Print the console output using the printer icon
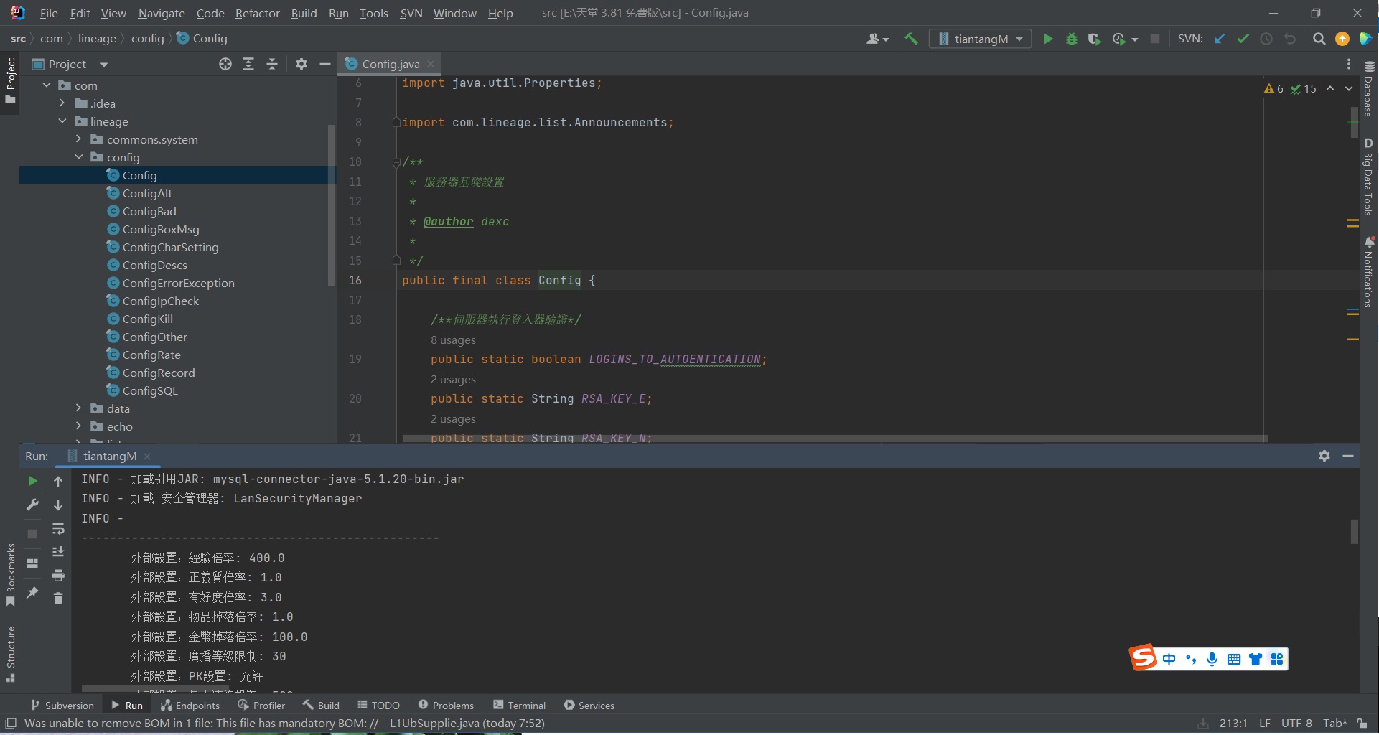Image resolution: width=1379 pixels, height=735 pixels. pyautogui.click(x=58, y=575)
